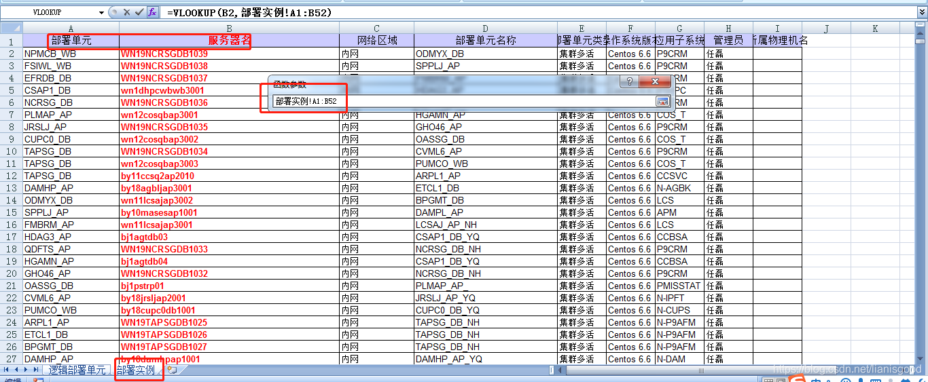
Task: Select row 10 header
Action: coord(11,151)
